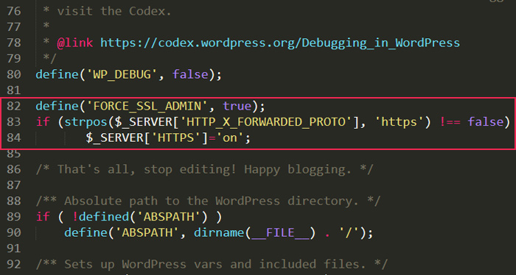516x275 pixels.
Task: Click the if keyword on line 83
Action: 43,122
